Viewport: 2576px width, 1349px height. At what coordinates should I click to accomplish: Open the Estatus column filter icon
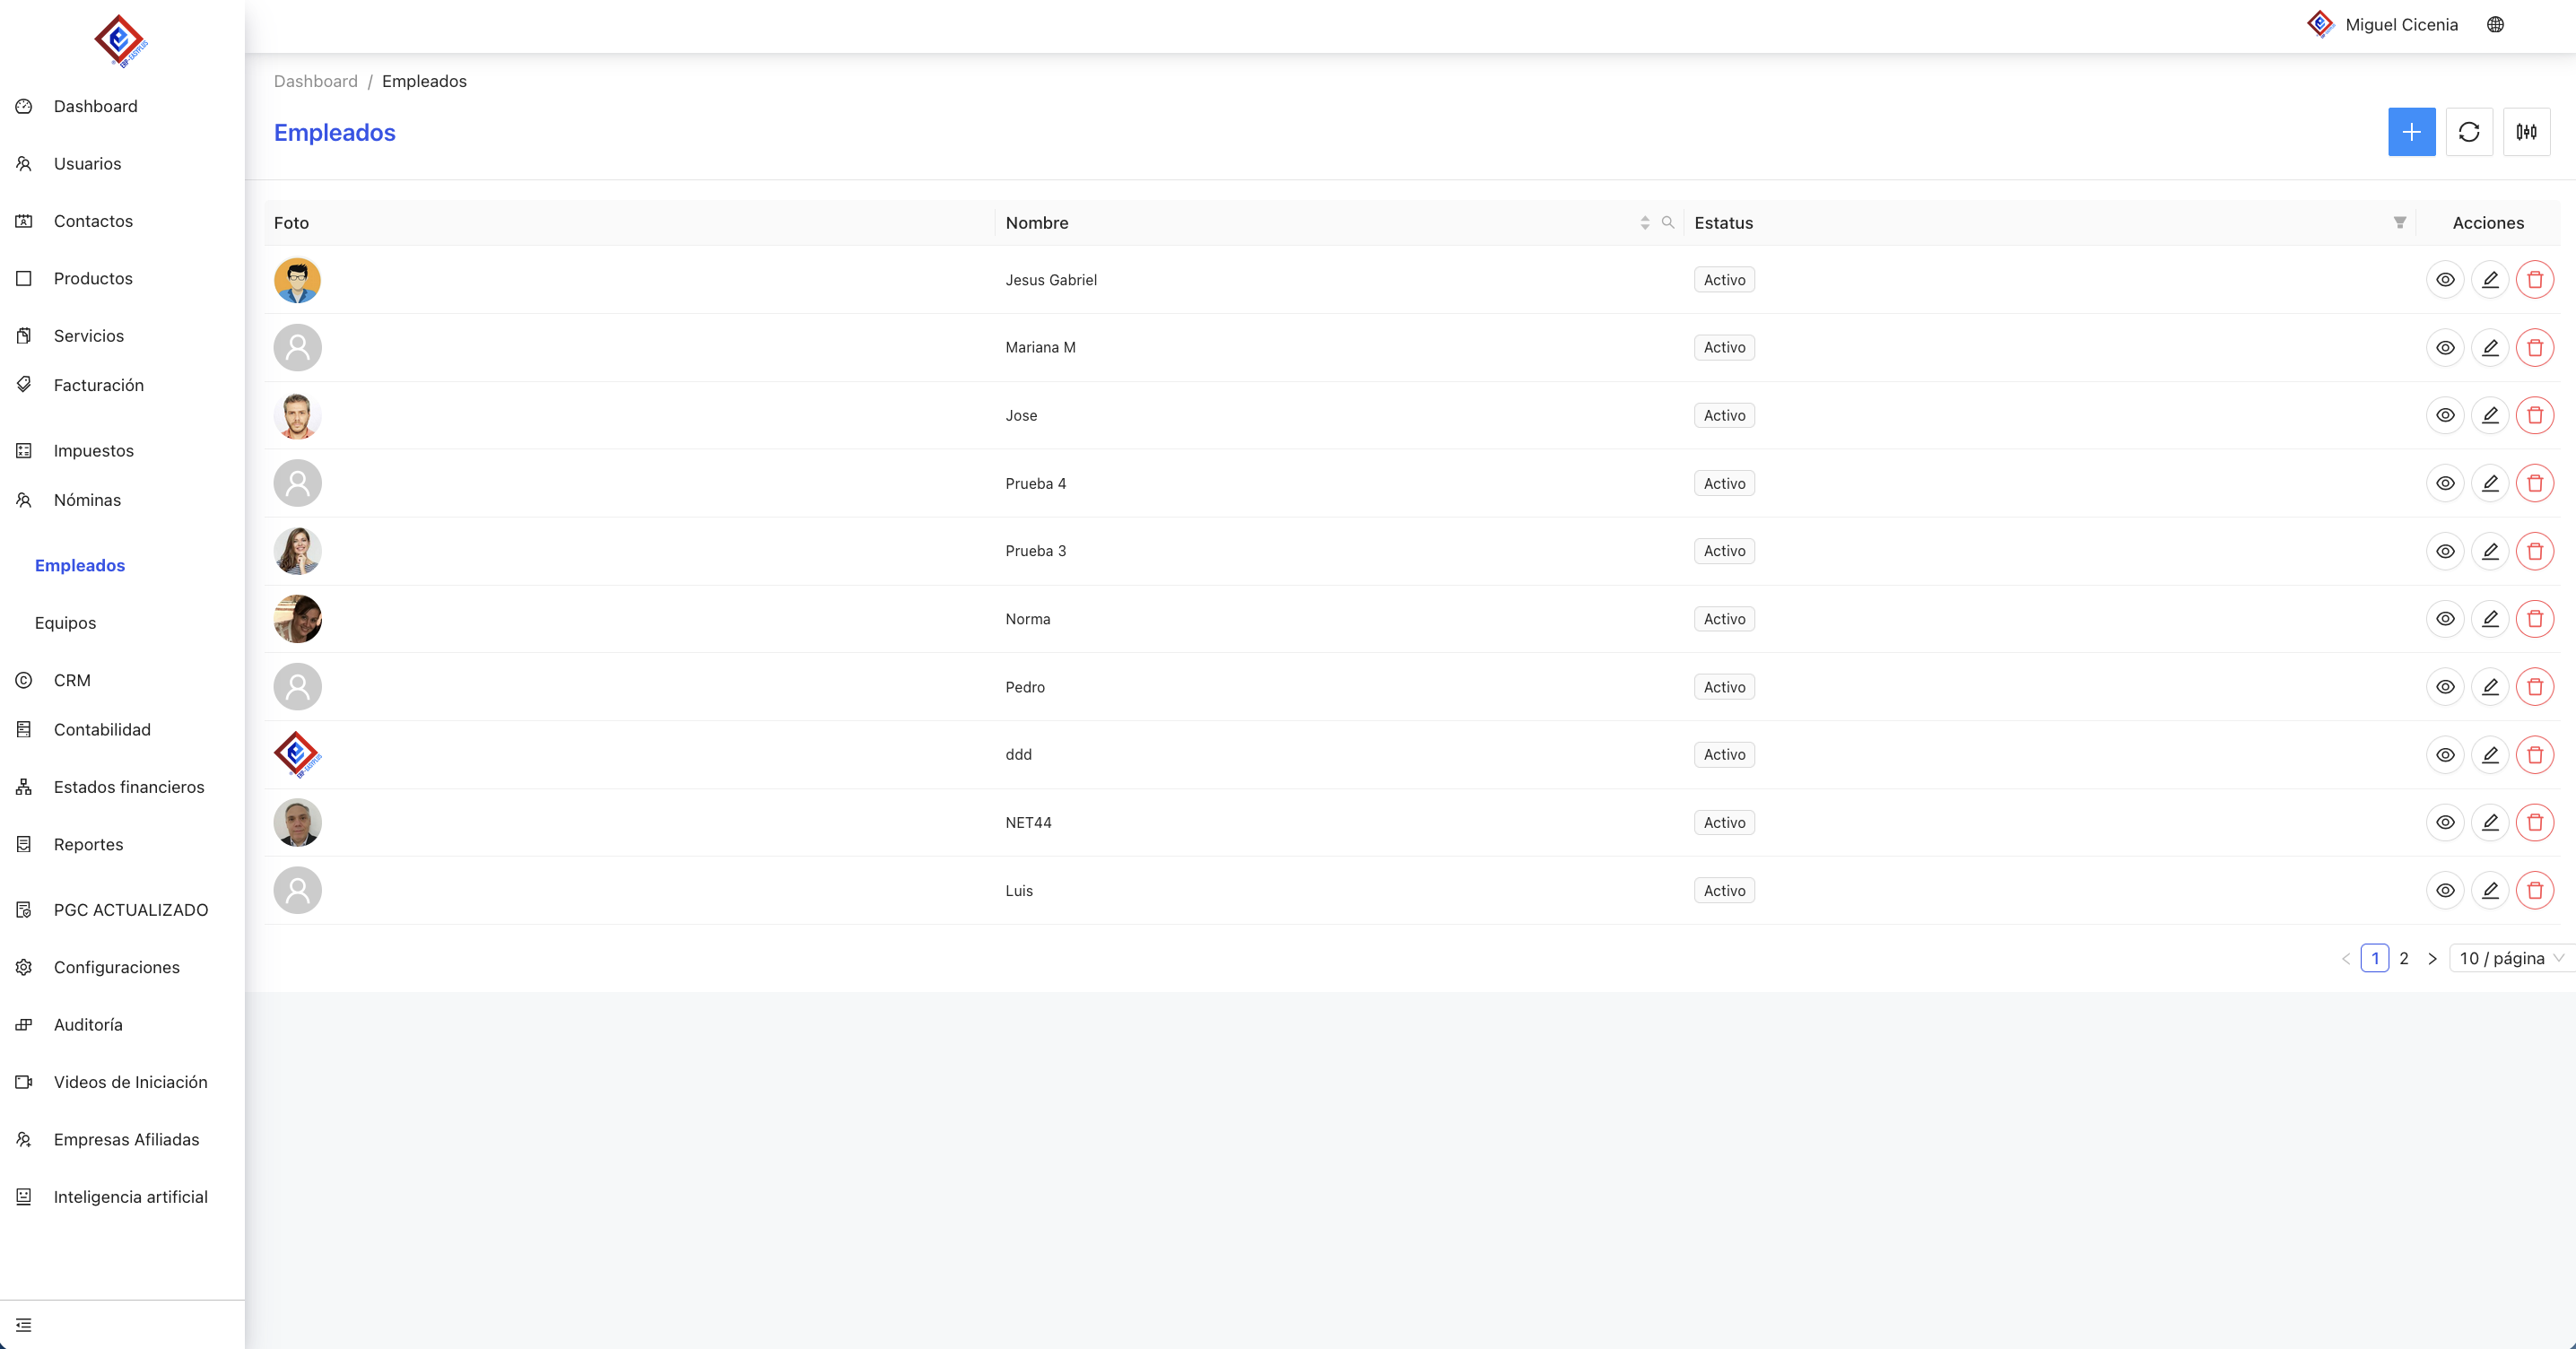point(2399,222)
